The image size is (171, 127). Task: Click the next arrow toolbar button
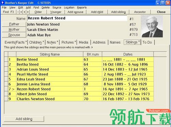pos(28,12)
